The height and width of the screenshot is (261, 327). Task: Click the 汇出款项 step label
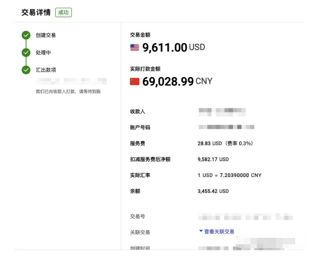click(46, 70)
